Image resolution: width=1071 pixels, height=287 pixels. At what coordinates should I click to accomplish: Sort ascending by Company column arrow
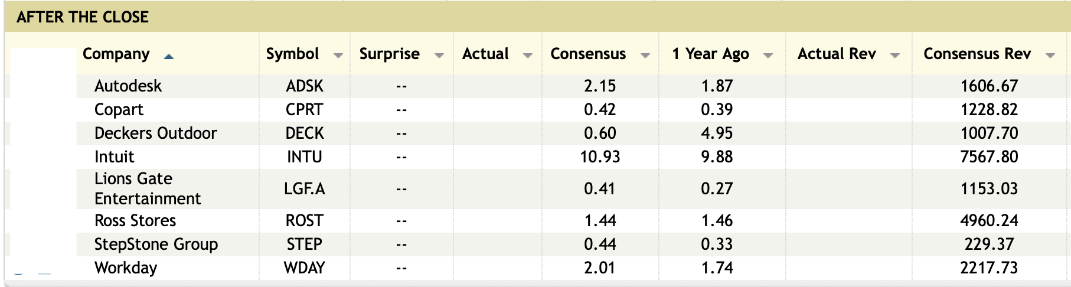coord(169,57)
